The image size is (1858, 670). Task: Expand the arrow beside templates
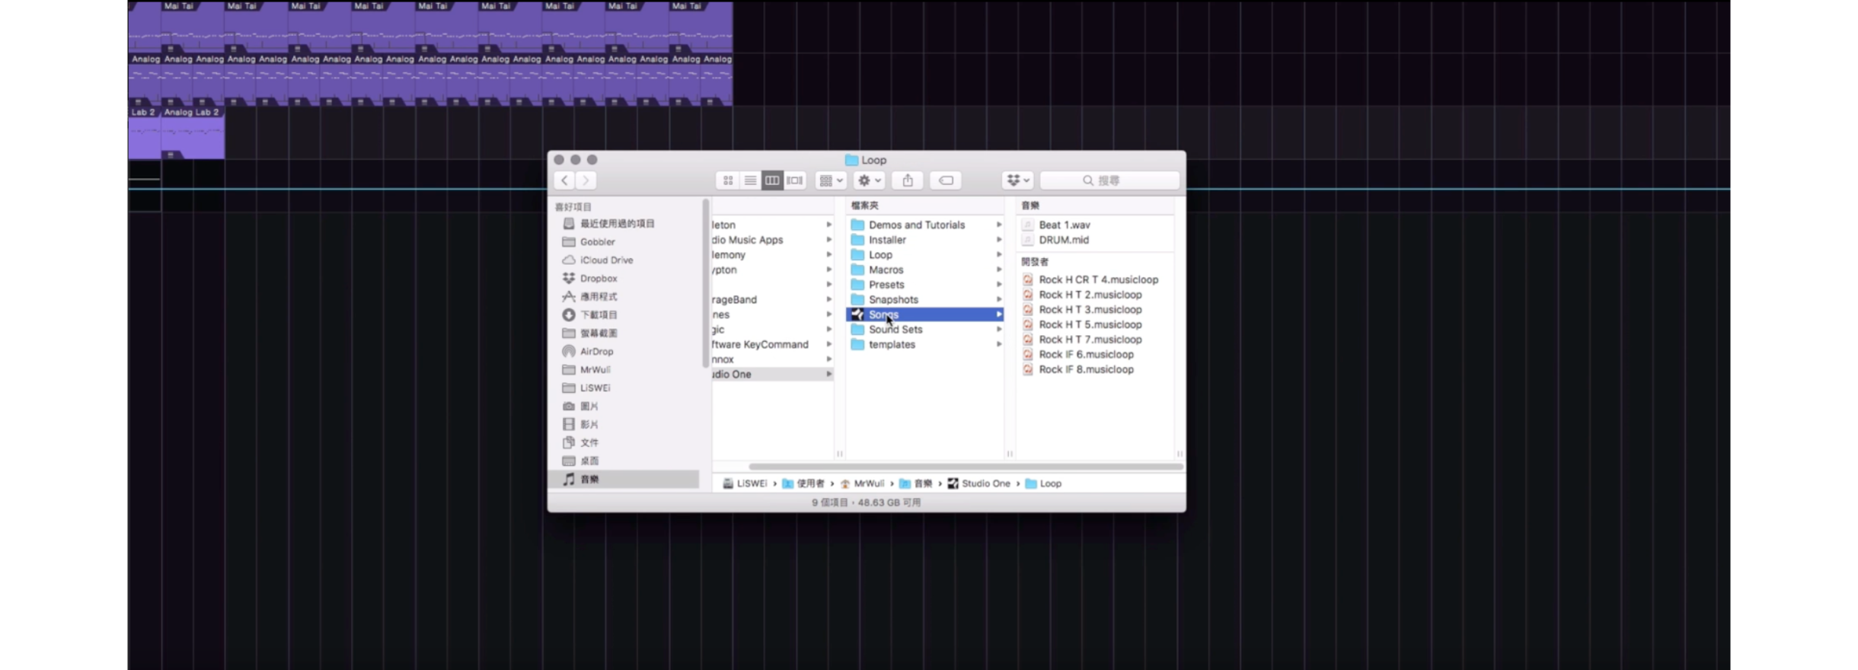pos(999,345)
